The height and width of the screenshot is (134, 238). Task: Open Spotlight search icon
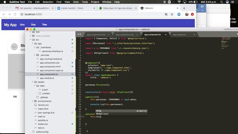(222, 2)
